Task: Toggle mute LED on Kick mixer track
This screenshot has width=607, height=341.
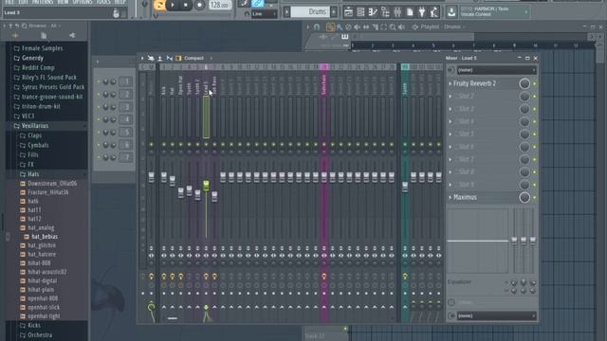Action: [x=164, y=144]
